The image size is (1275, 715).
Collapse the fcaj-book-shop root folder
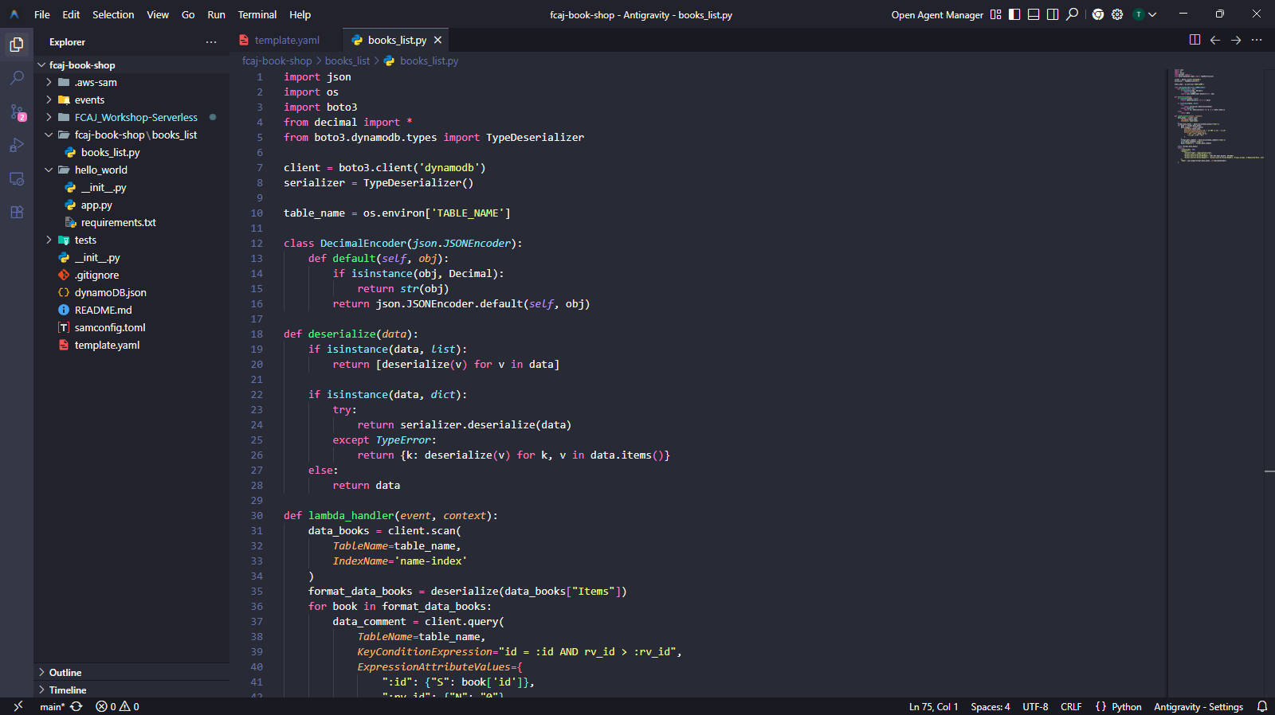tap(41, 65)
